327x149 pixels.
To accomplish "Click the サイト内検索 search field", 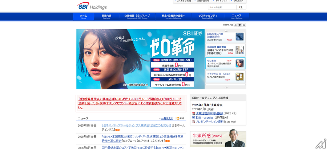I will coord(222,7).
